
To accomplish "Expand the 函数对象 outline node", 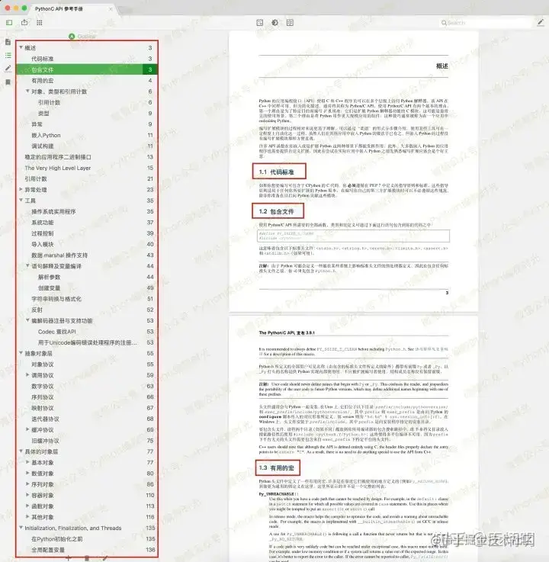I will point(27,506).
